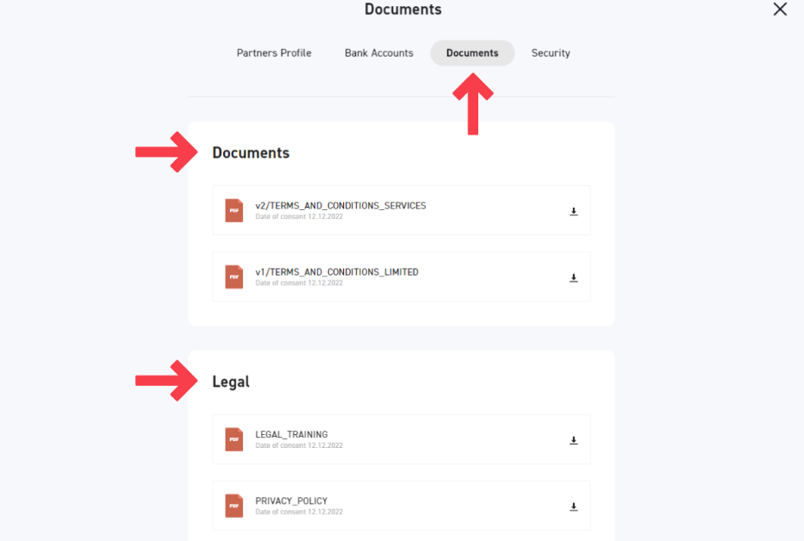Go to the Security tab

551,53
